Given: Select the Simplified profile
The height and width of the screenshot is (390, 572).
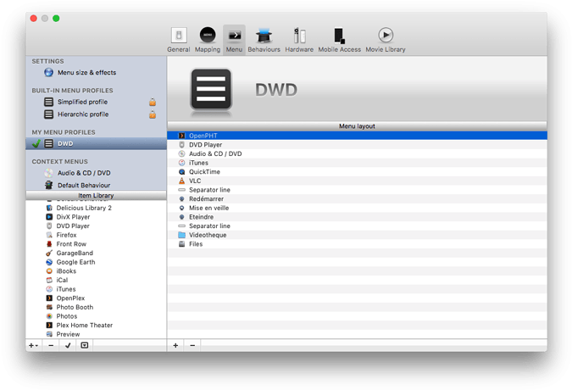Looking at the screenshot, I should (96, 102).
